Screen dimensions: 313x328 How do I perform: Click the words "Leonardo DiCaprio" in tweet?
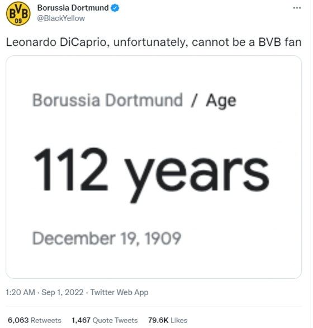(x=56, y=42)
